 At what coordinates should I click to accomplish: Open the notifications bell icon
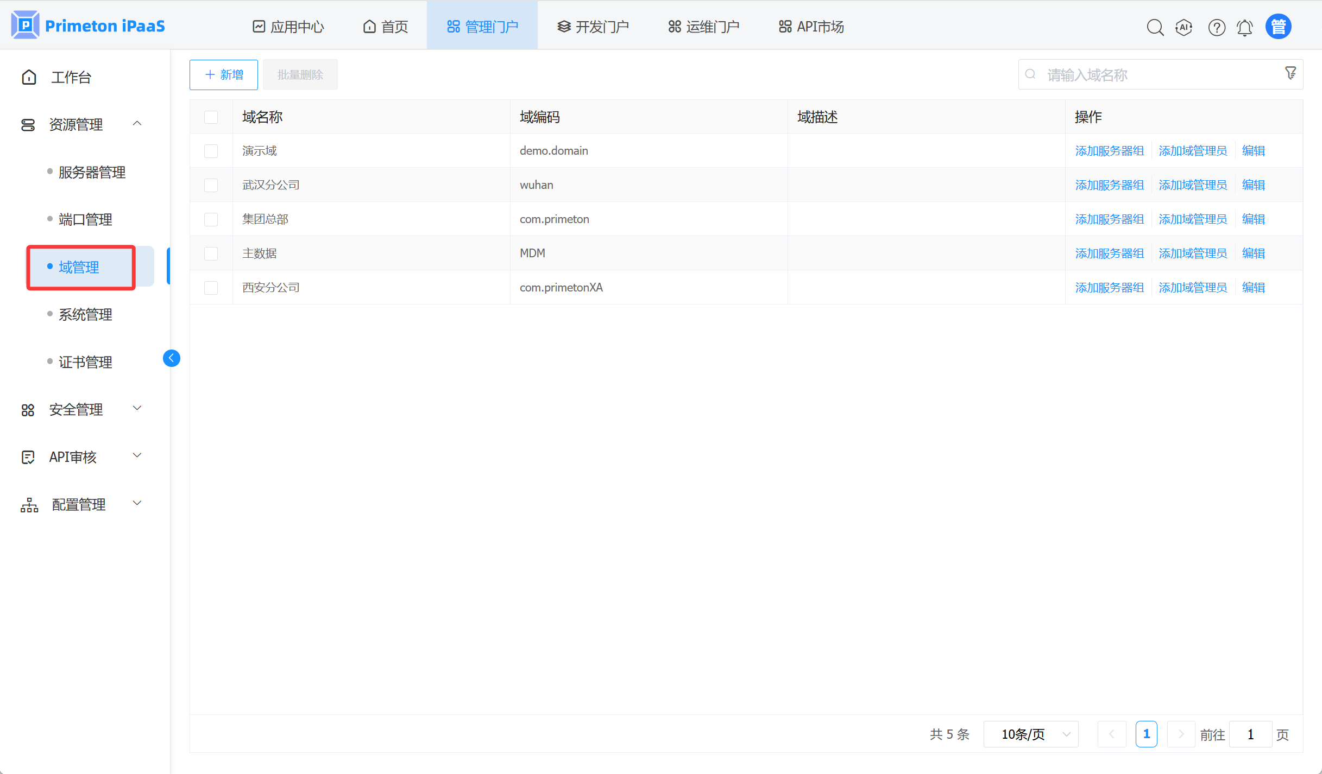coord(1245,27)
